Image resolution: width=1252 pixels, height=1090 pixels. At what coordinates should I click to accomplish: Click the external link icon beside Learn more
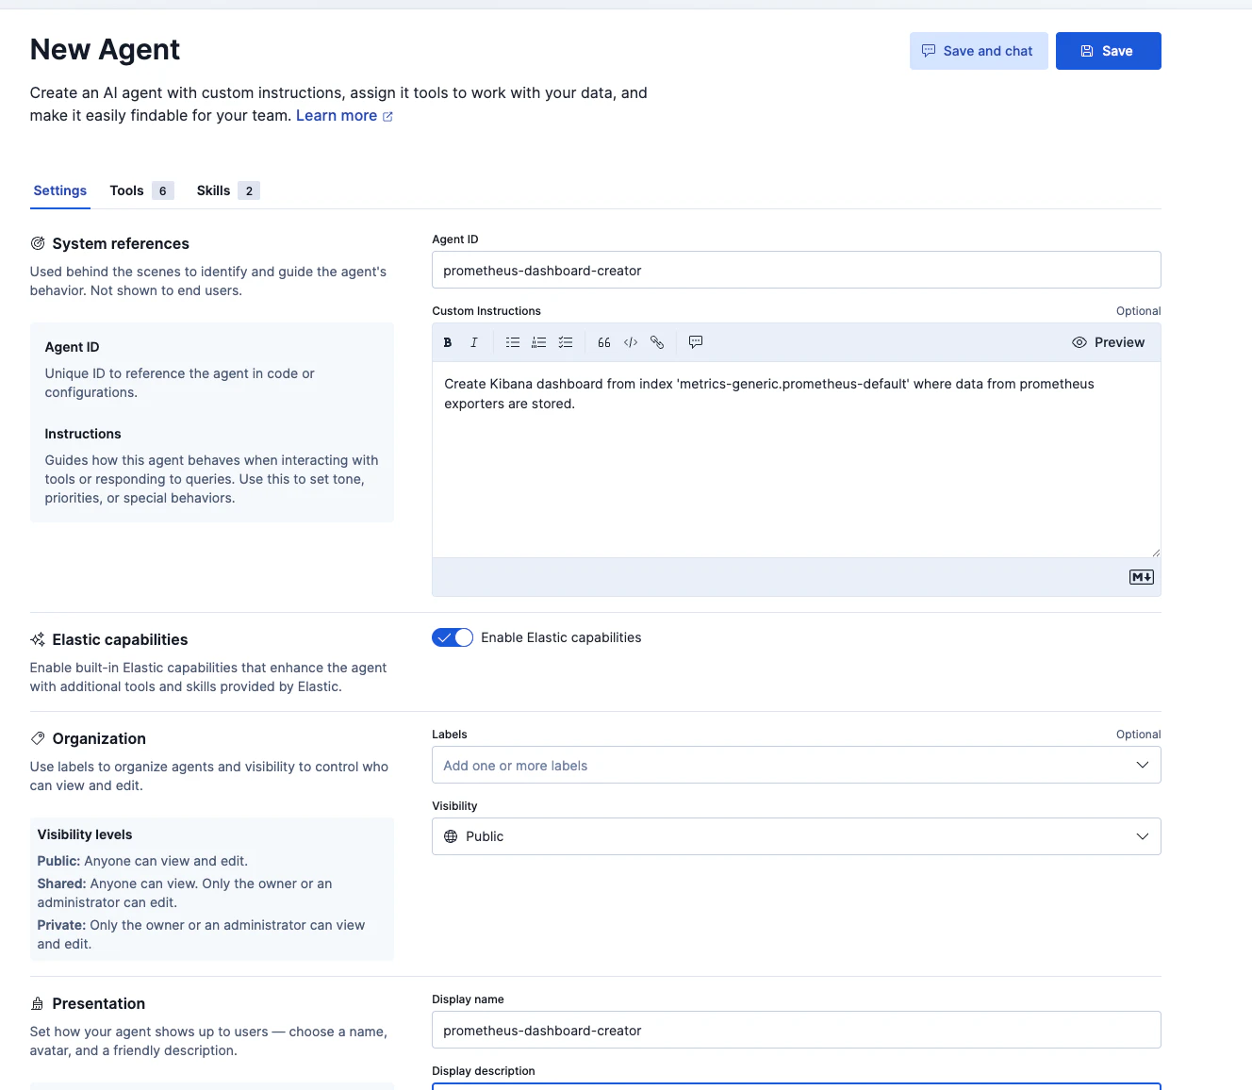tap(387, 116)
